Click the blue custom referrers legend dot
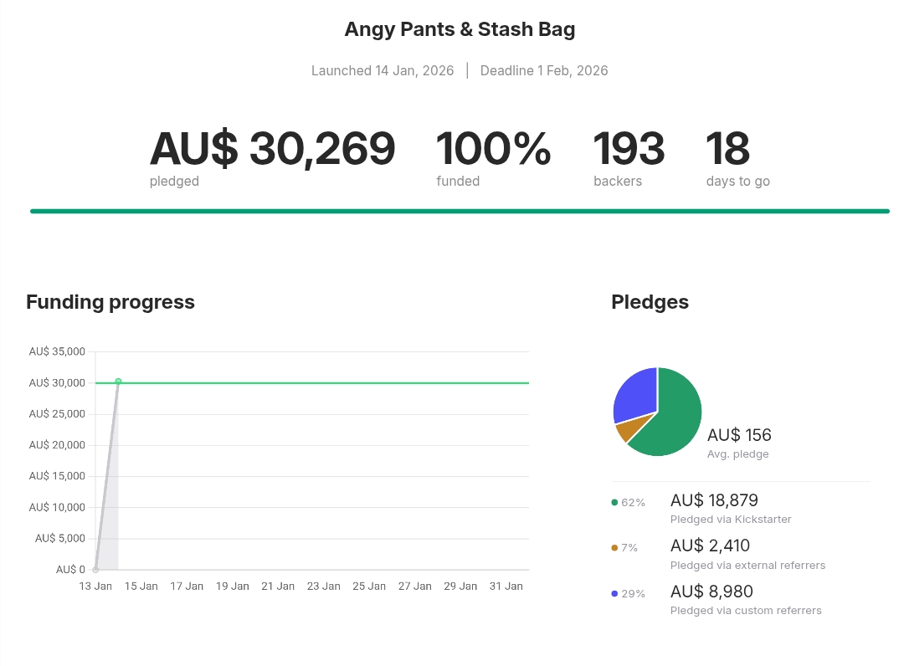The height and width of the screenshot is (666, 904). click(x=614, y=593)
